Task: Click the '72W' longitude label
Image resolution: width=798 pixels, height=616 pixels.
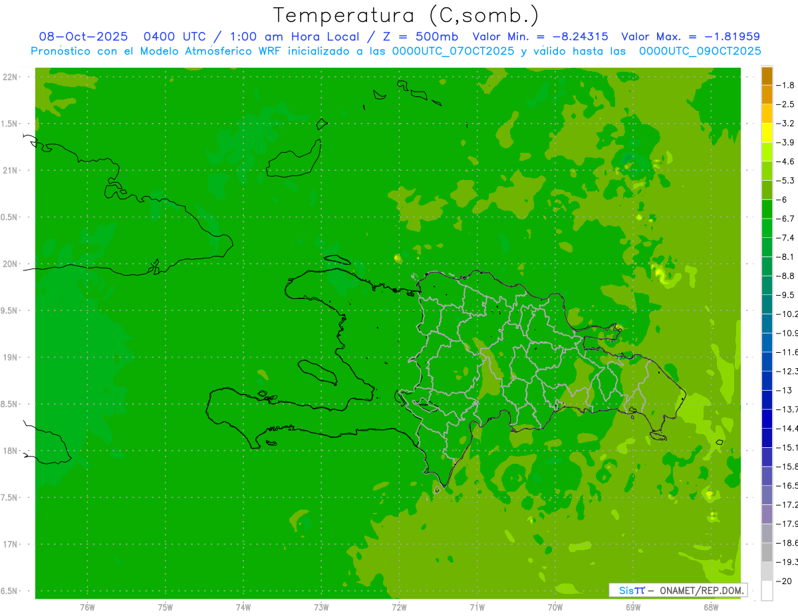Action: click(x=399, y=607)
